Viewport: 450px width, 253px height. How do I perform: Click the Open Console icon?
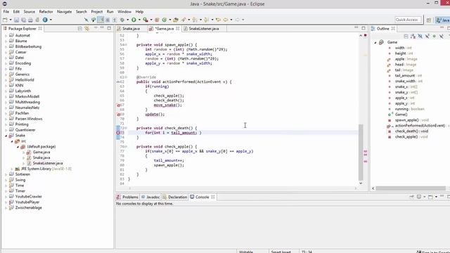click(x=430, y=197)
